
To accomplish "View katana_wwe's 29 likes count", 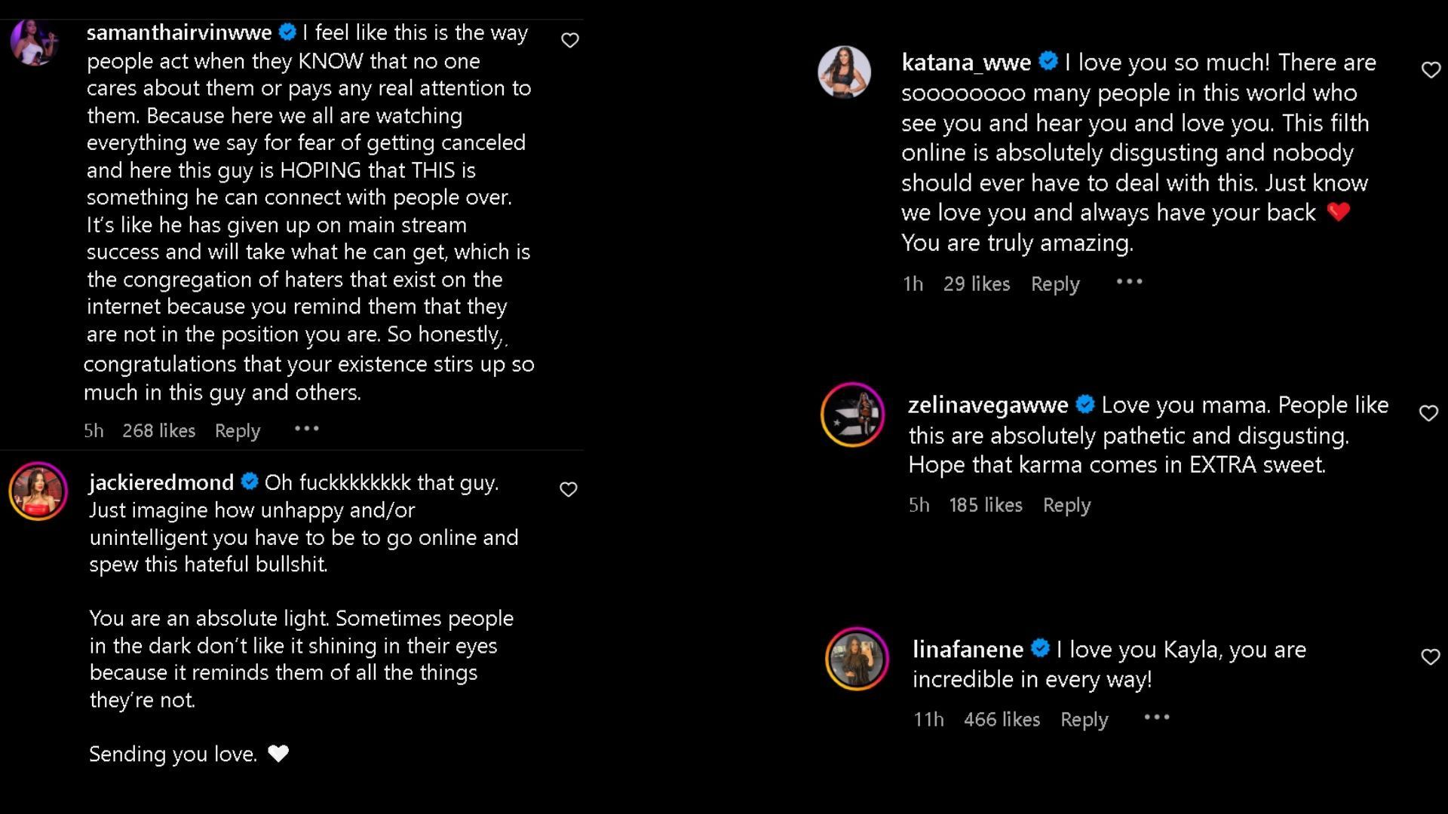I will tap(976, 283).
